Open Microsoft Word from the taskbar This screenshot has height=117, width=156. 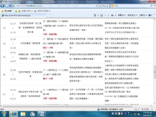[42, 113]
